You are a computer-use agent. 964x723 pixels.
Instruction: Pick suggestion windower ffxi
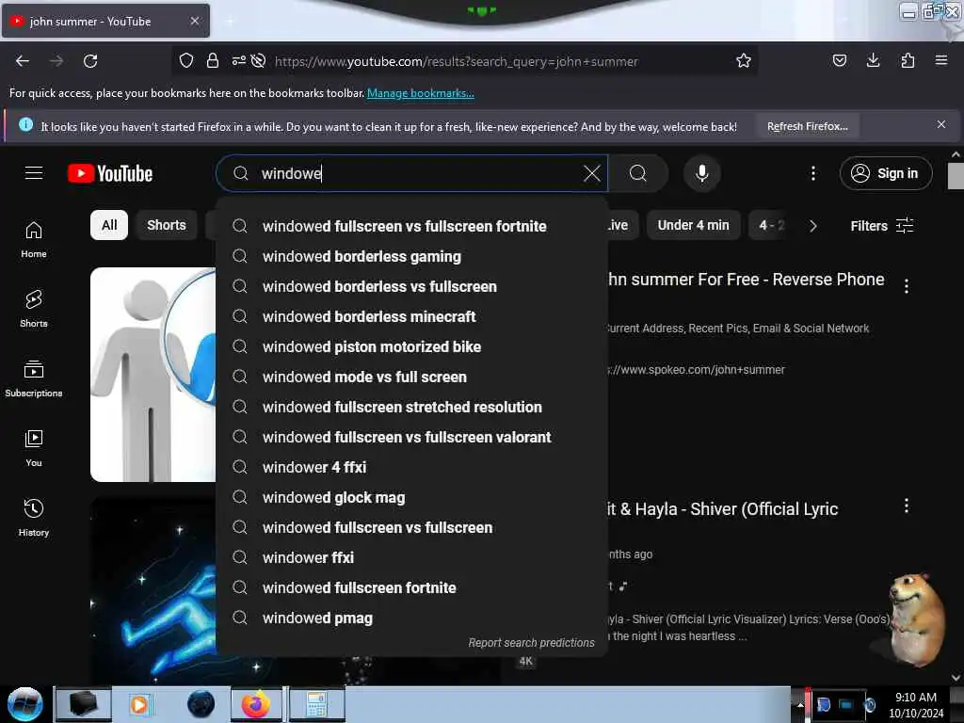tap(412, 557)
